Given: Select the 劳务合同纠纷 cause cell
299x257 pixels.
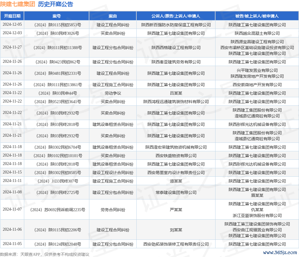Looking at the screenshot, I should [113, 210].
